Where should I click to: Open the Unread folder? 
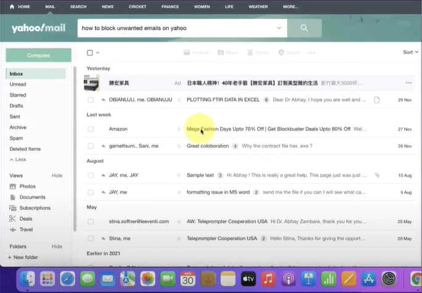(x=18, y=84)
